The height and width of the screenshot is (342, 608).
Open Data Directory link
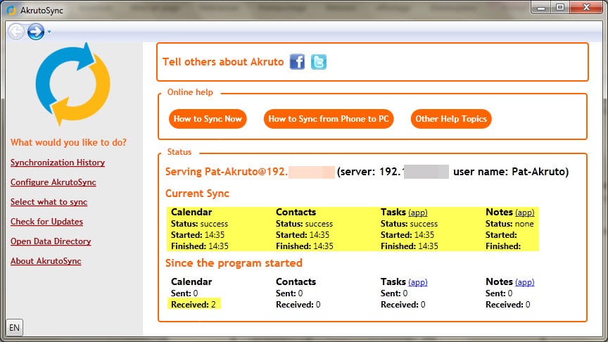coord(51,241)
